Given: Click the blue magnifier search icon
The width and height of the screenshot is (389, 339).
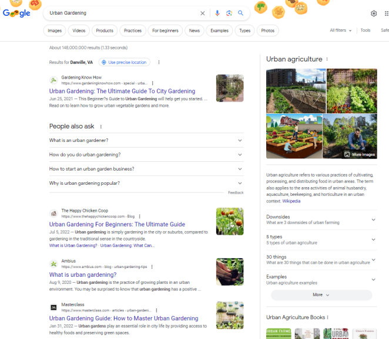Looking at the screenshot, I should click(x=240, y=13).
